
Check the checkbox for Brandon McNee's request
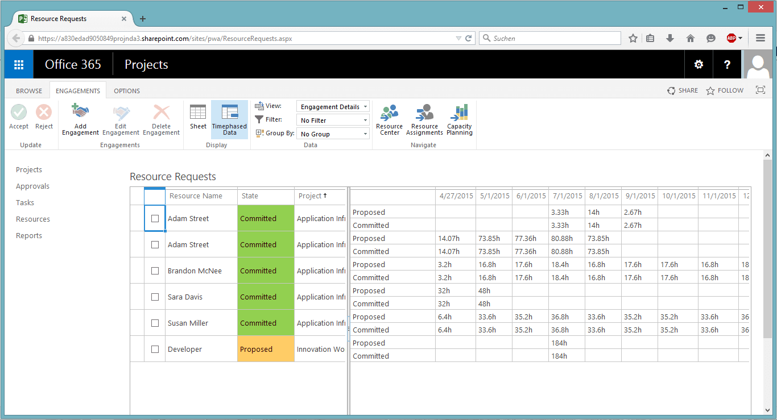click(154, 271)
